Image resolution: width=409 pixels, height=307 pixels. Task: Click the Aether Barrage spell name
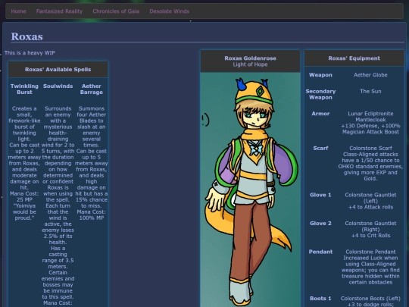(x=92, y=89)
